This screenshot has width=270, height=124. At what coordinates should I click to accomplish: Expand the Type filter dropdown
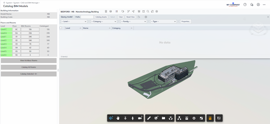pyautogui.click(x=163, y=22)
